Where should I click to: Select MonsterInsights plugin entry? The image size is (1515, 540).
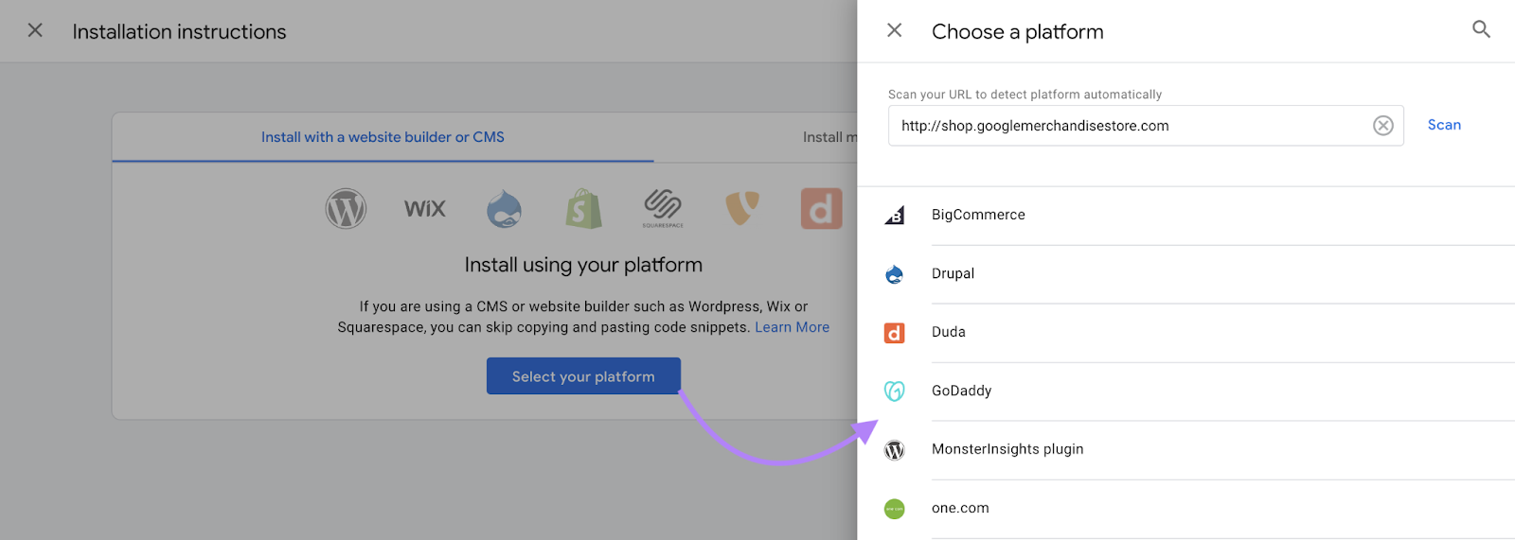click(1007, 449)
